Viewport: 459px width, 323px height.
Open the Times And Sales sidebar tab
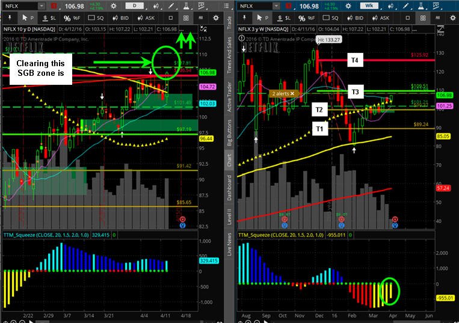click(x=229, y=55)
